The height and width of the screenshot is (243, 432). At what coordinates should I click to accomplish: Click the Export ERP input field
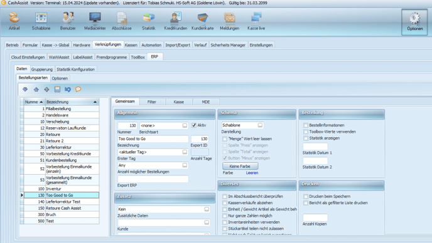(153, 179)
